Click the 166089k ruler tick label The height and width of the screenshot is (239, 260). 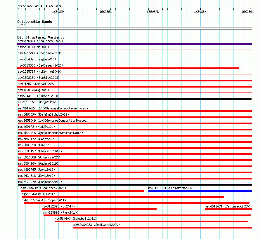tap(247, 12)
